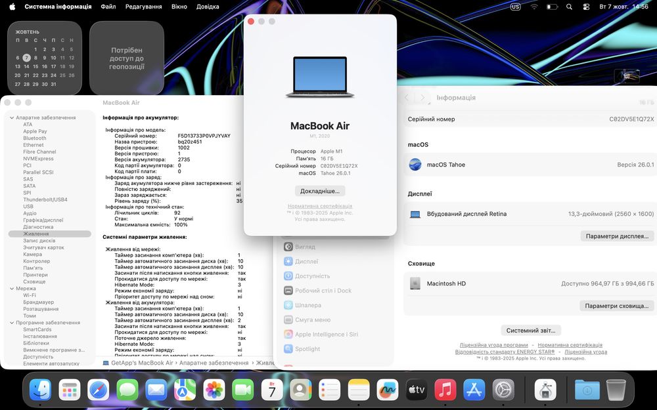Open Notes from the Dock

pyautogui.click(x=359, y=390)
